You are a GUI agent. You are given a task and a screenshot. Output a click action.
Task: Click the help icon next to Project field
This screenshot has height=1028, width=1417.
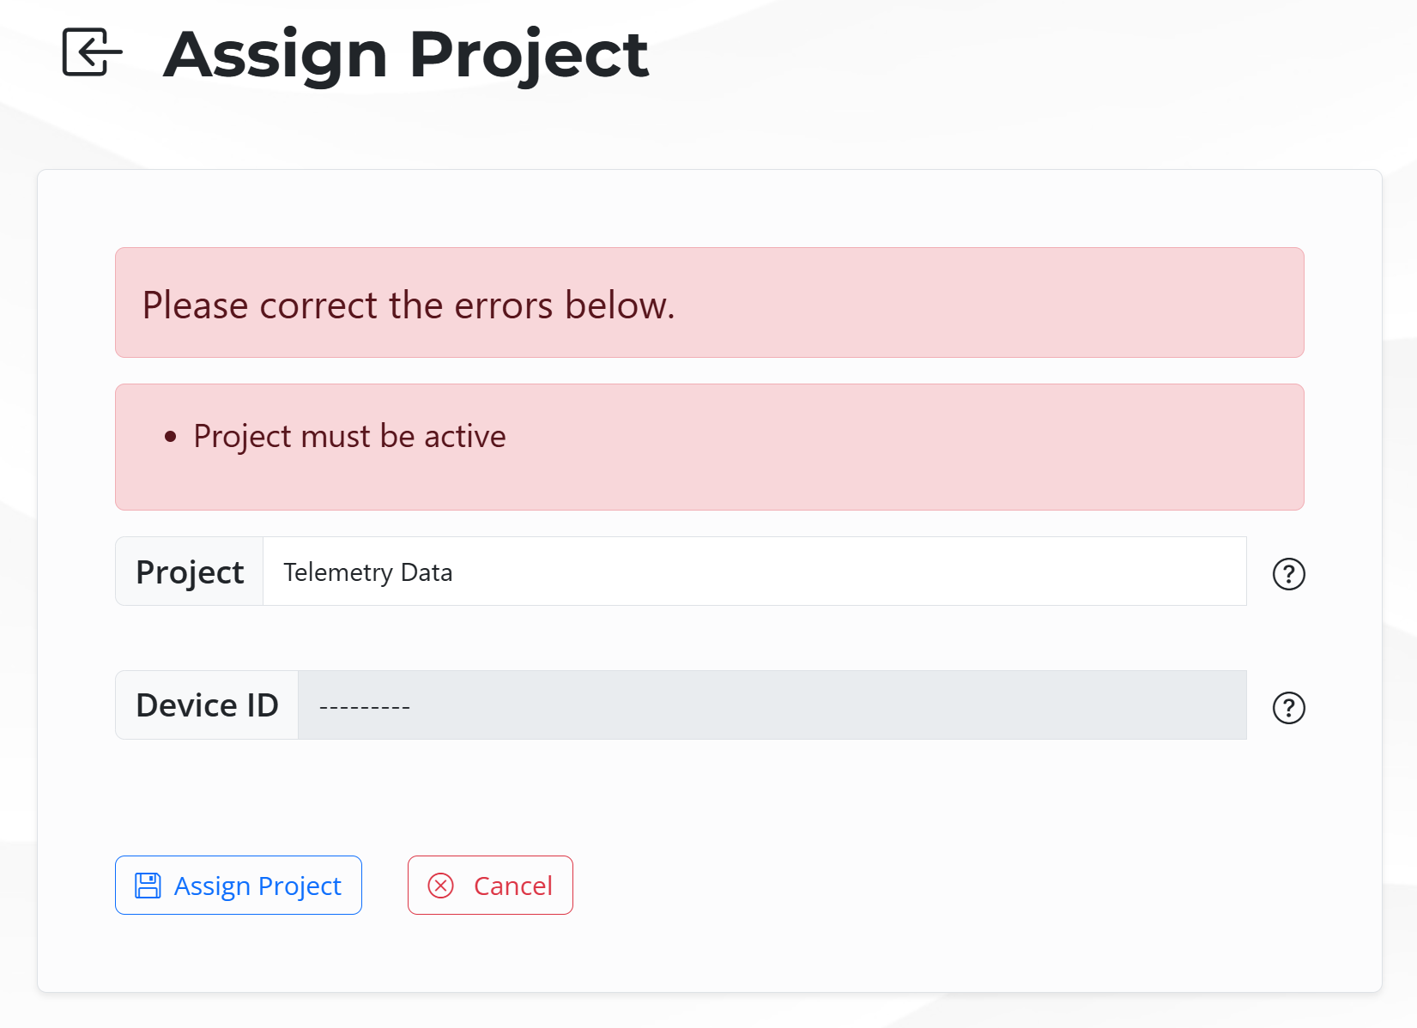1288,574
